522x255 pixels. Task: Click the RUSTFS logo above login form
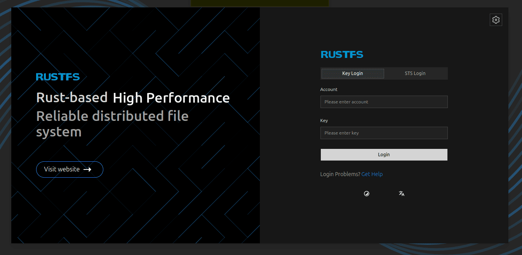pyautogui.click(x=342, y=54)
